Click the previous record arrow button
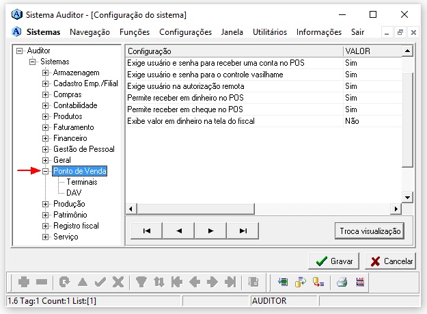The image size is (427, 314). 179,231
